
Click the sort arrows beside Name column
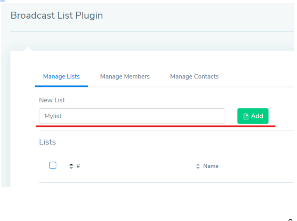click(198, 166)
